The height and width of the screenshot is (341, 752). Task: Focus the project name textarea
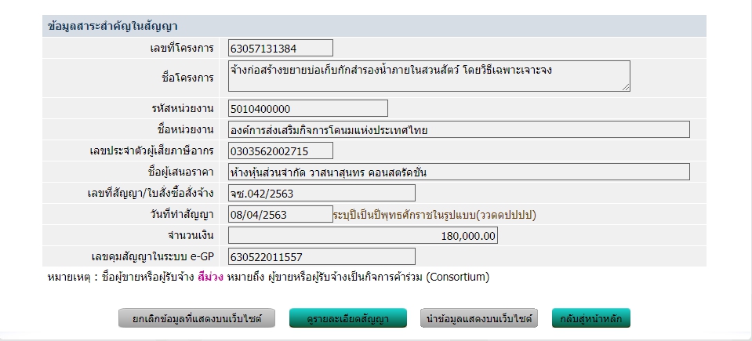point(429,76)
